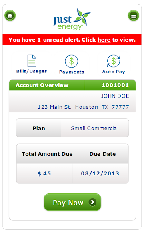This screenshot has width=144, height=237.
Task: Click the Account Overview header
Action: pyautogui.click(x=42, y=85)
